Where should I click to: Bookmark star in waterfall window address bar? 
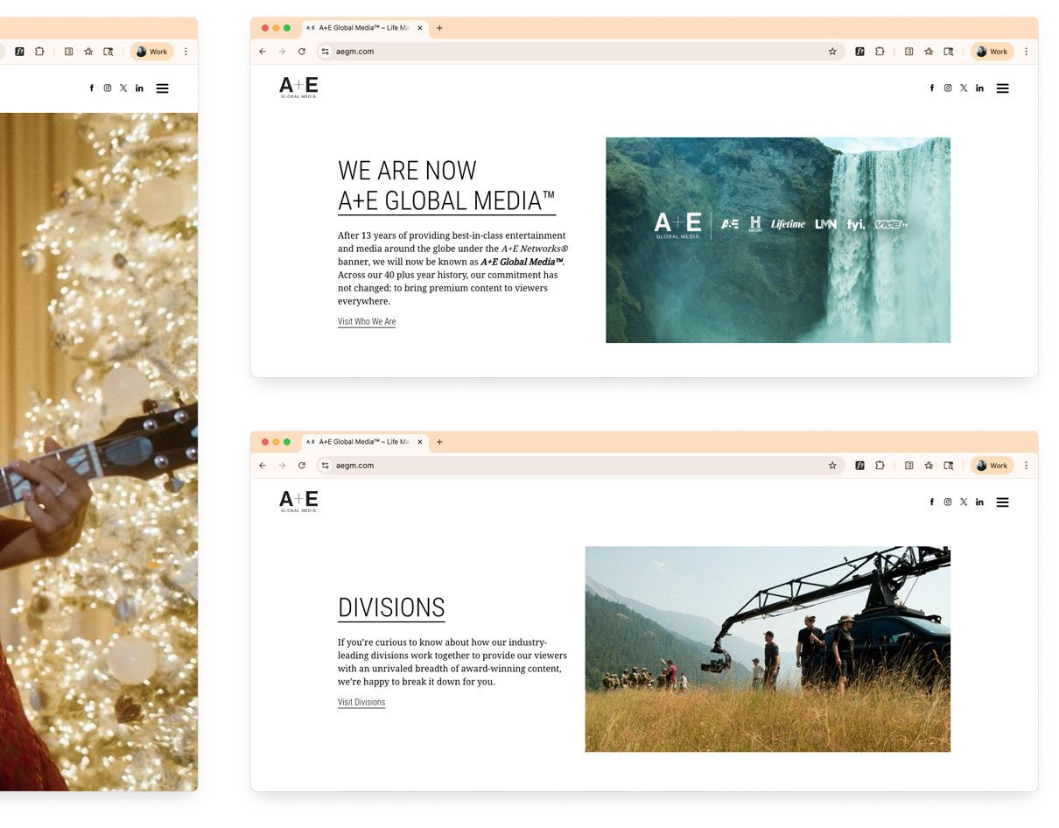(x=832, y=52)
